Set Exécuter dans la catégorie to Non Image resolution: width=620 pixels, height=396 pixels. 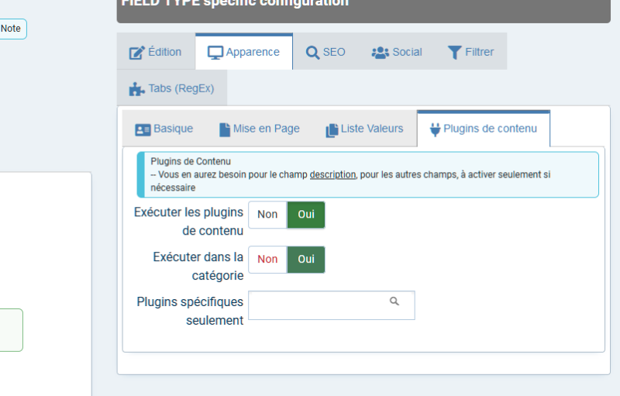(x=267, y=260)
